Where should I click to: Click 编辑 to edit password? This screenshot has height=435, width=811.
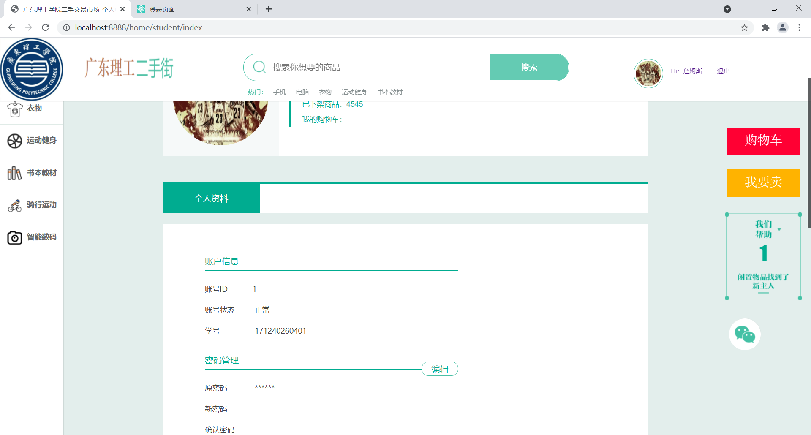coord(440,369)
